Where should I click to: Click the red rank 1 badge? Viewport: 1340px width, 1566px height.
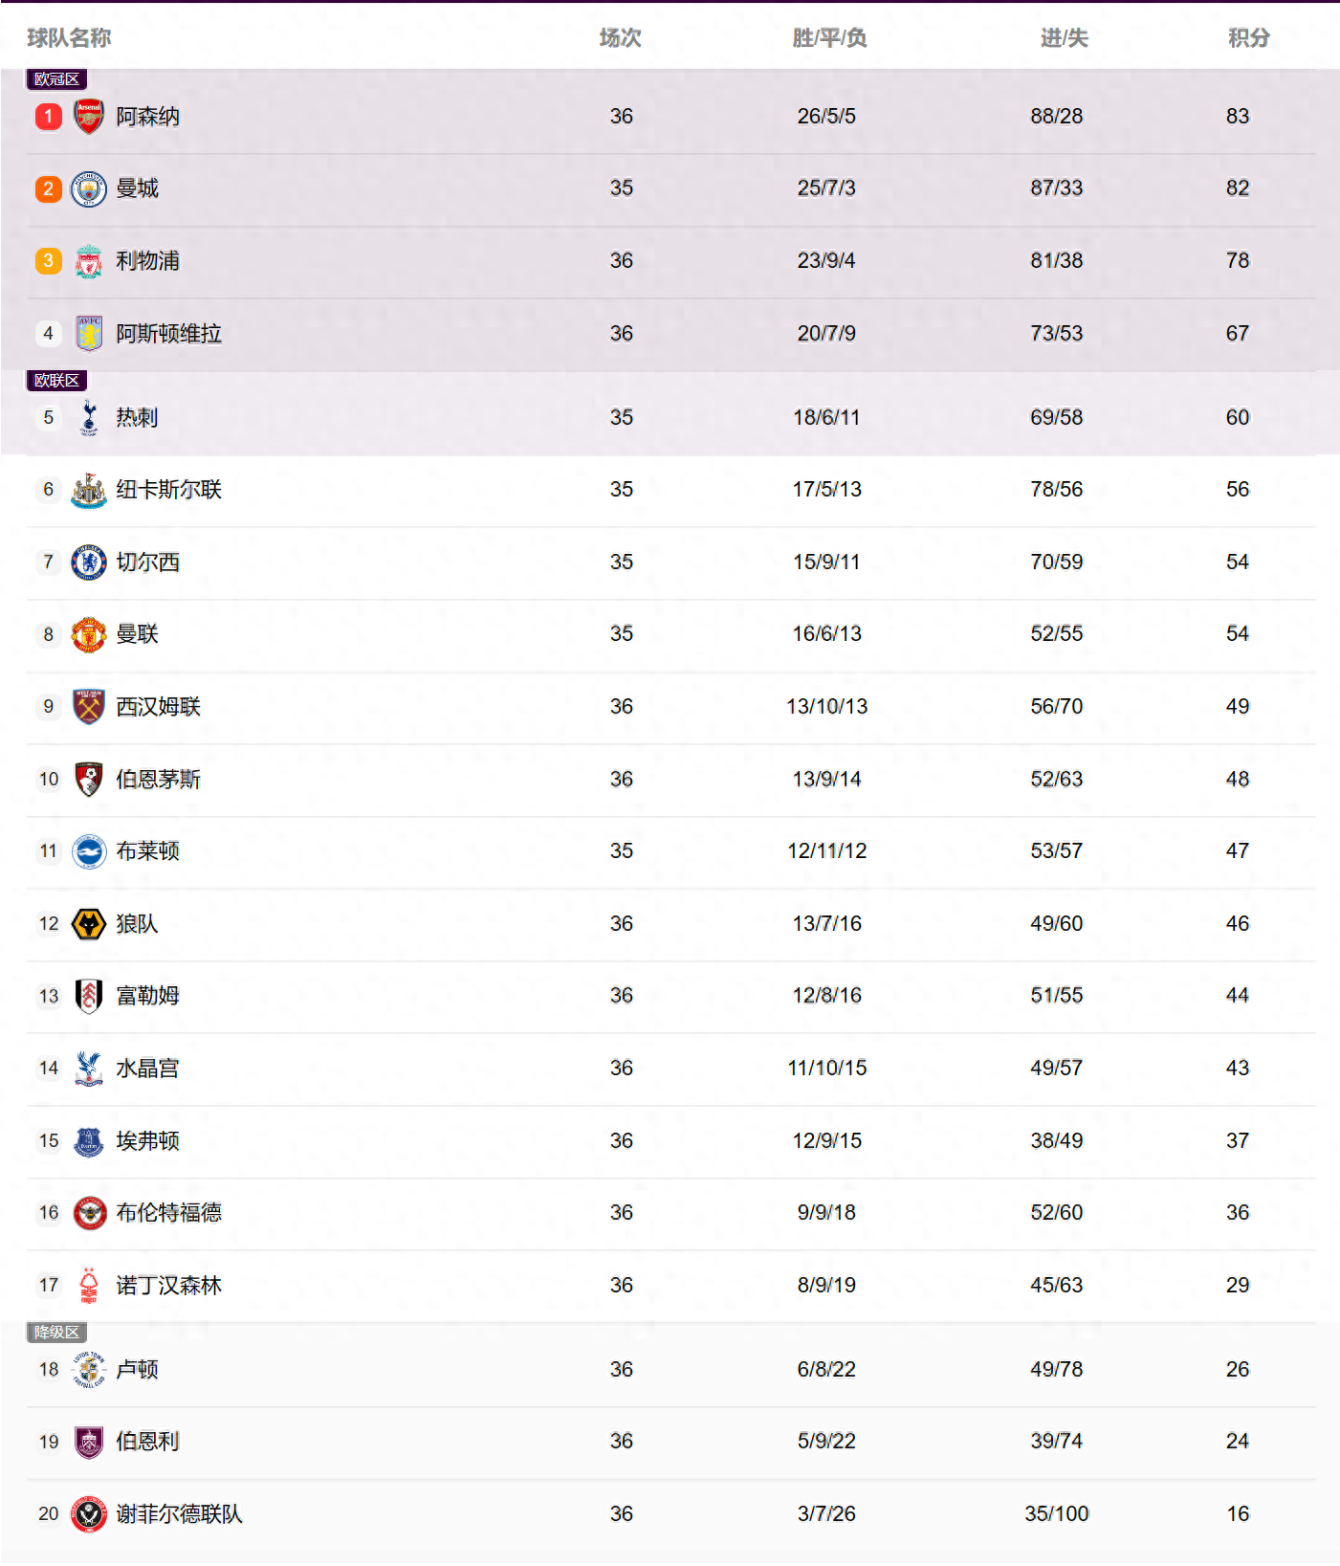pyautogui.click(x=49, y=117)
